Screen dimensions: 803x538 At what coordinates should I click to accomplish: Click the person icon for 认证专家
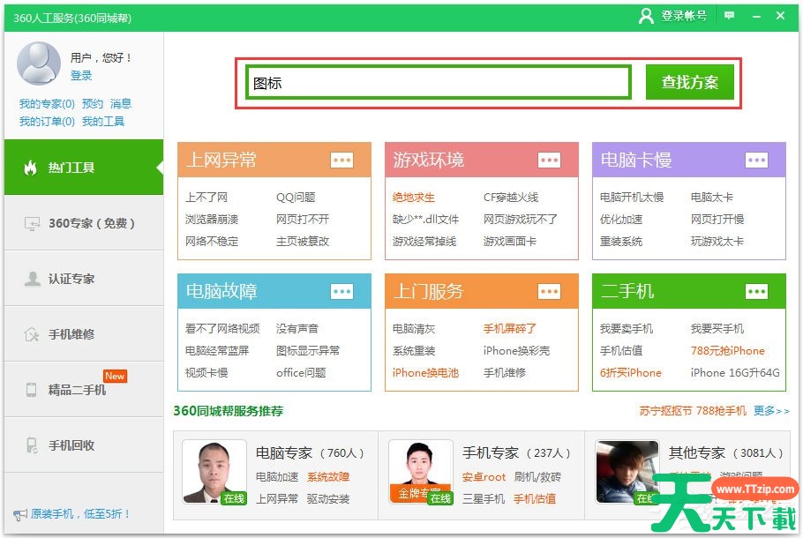(x=33, y=279)
